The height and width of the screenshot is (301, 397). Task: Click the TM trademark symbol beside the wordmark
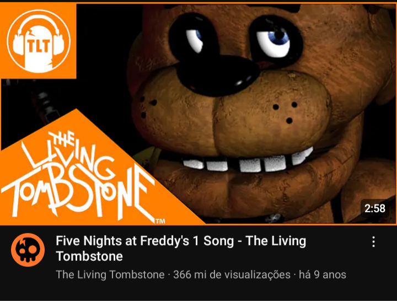pyautogui.click(x=160, y=221)
